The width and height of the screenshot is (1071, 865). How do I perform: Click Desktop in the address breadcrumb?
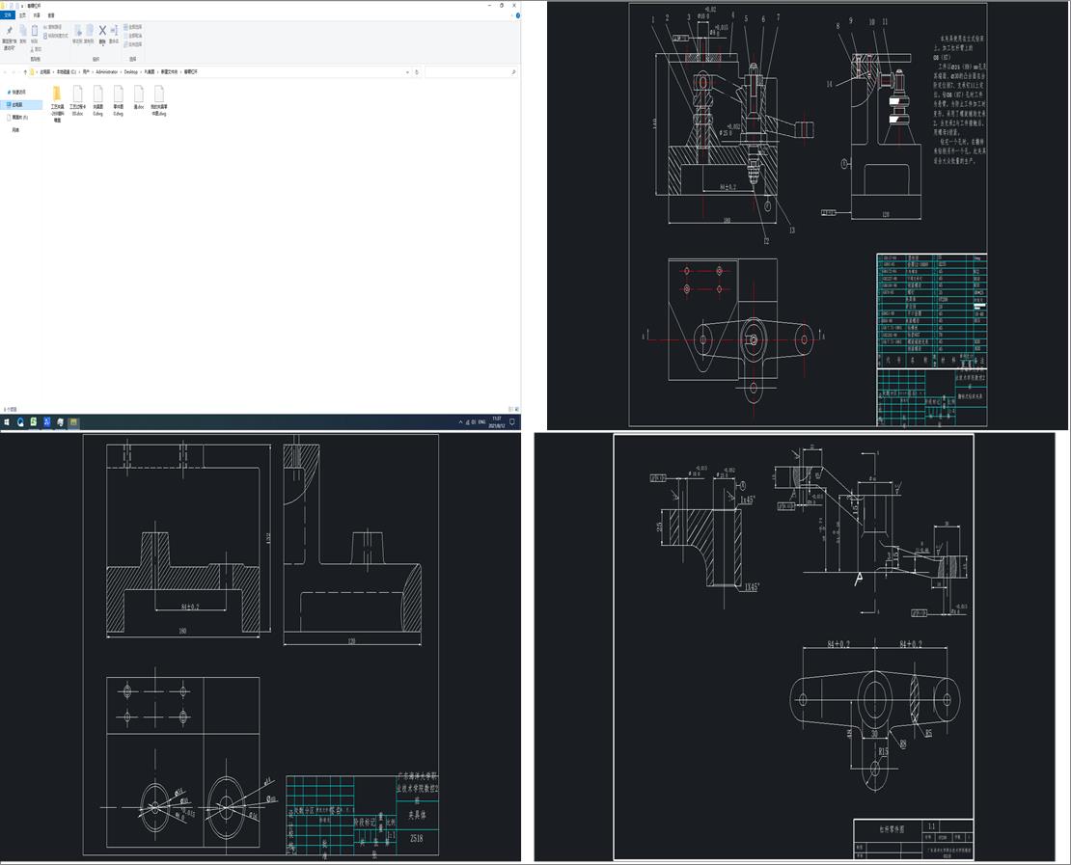[131, 71]
